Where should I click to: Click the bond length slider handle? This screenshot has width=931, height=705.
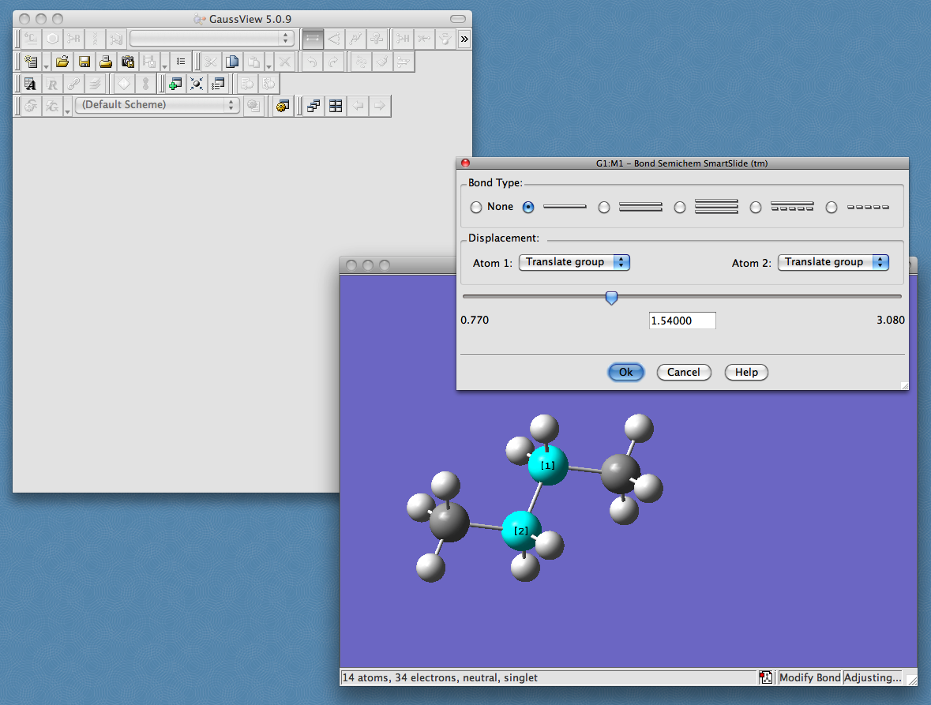click(611, 298)
